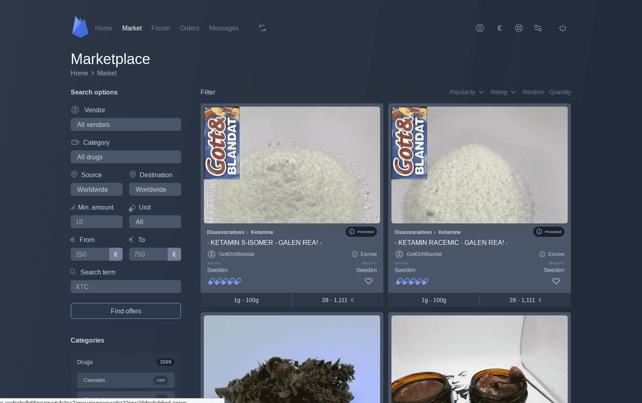Favorite the S-ISOMER listing with heart icon
The image size is (642, 403).
369,281
